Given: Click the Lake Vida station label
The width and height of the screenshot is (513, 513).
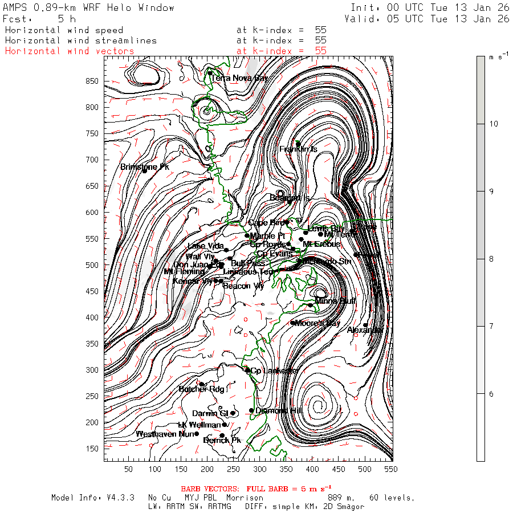Looking at the screenshot, I should point(205,246).
